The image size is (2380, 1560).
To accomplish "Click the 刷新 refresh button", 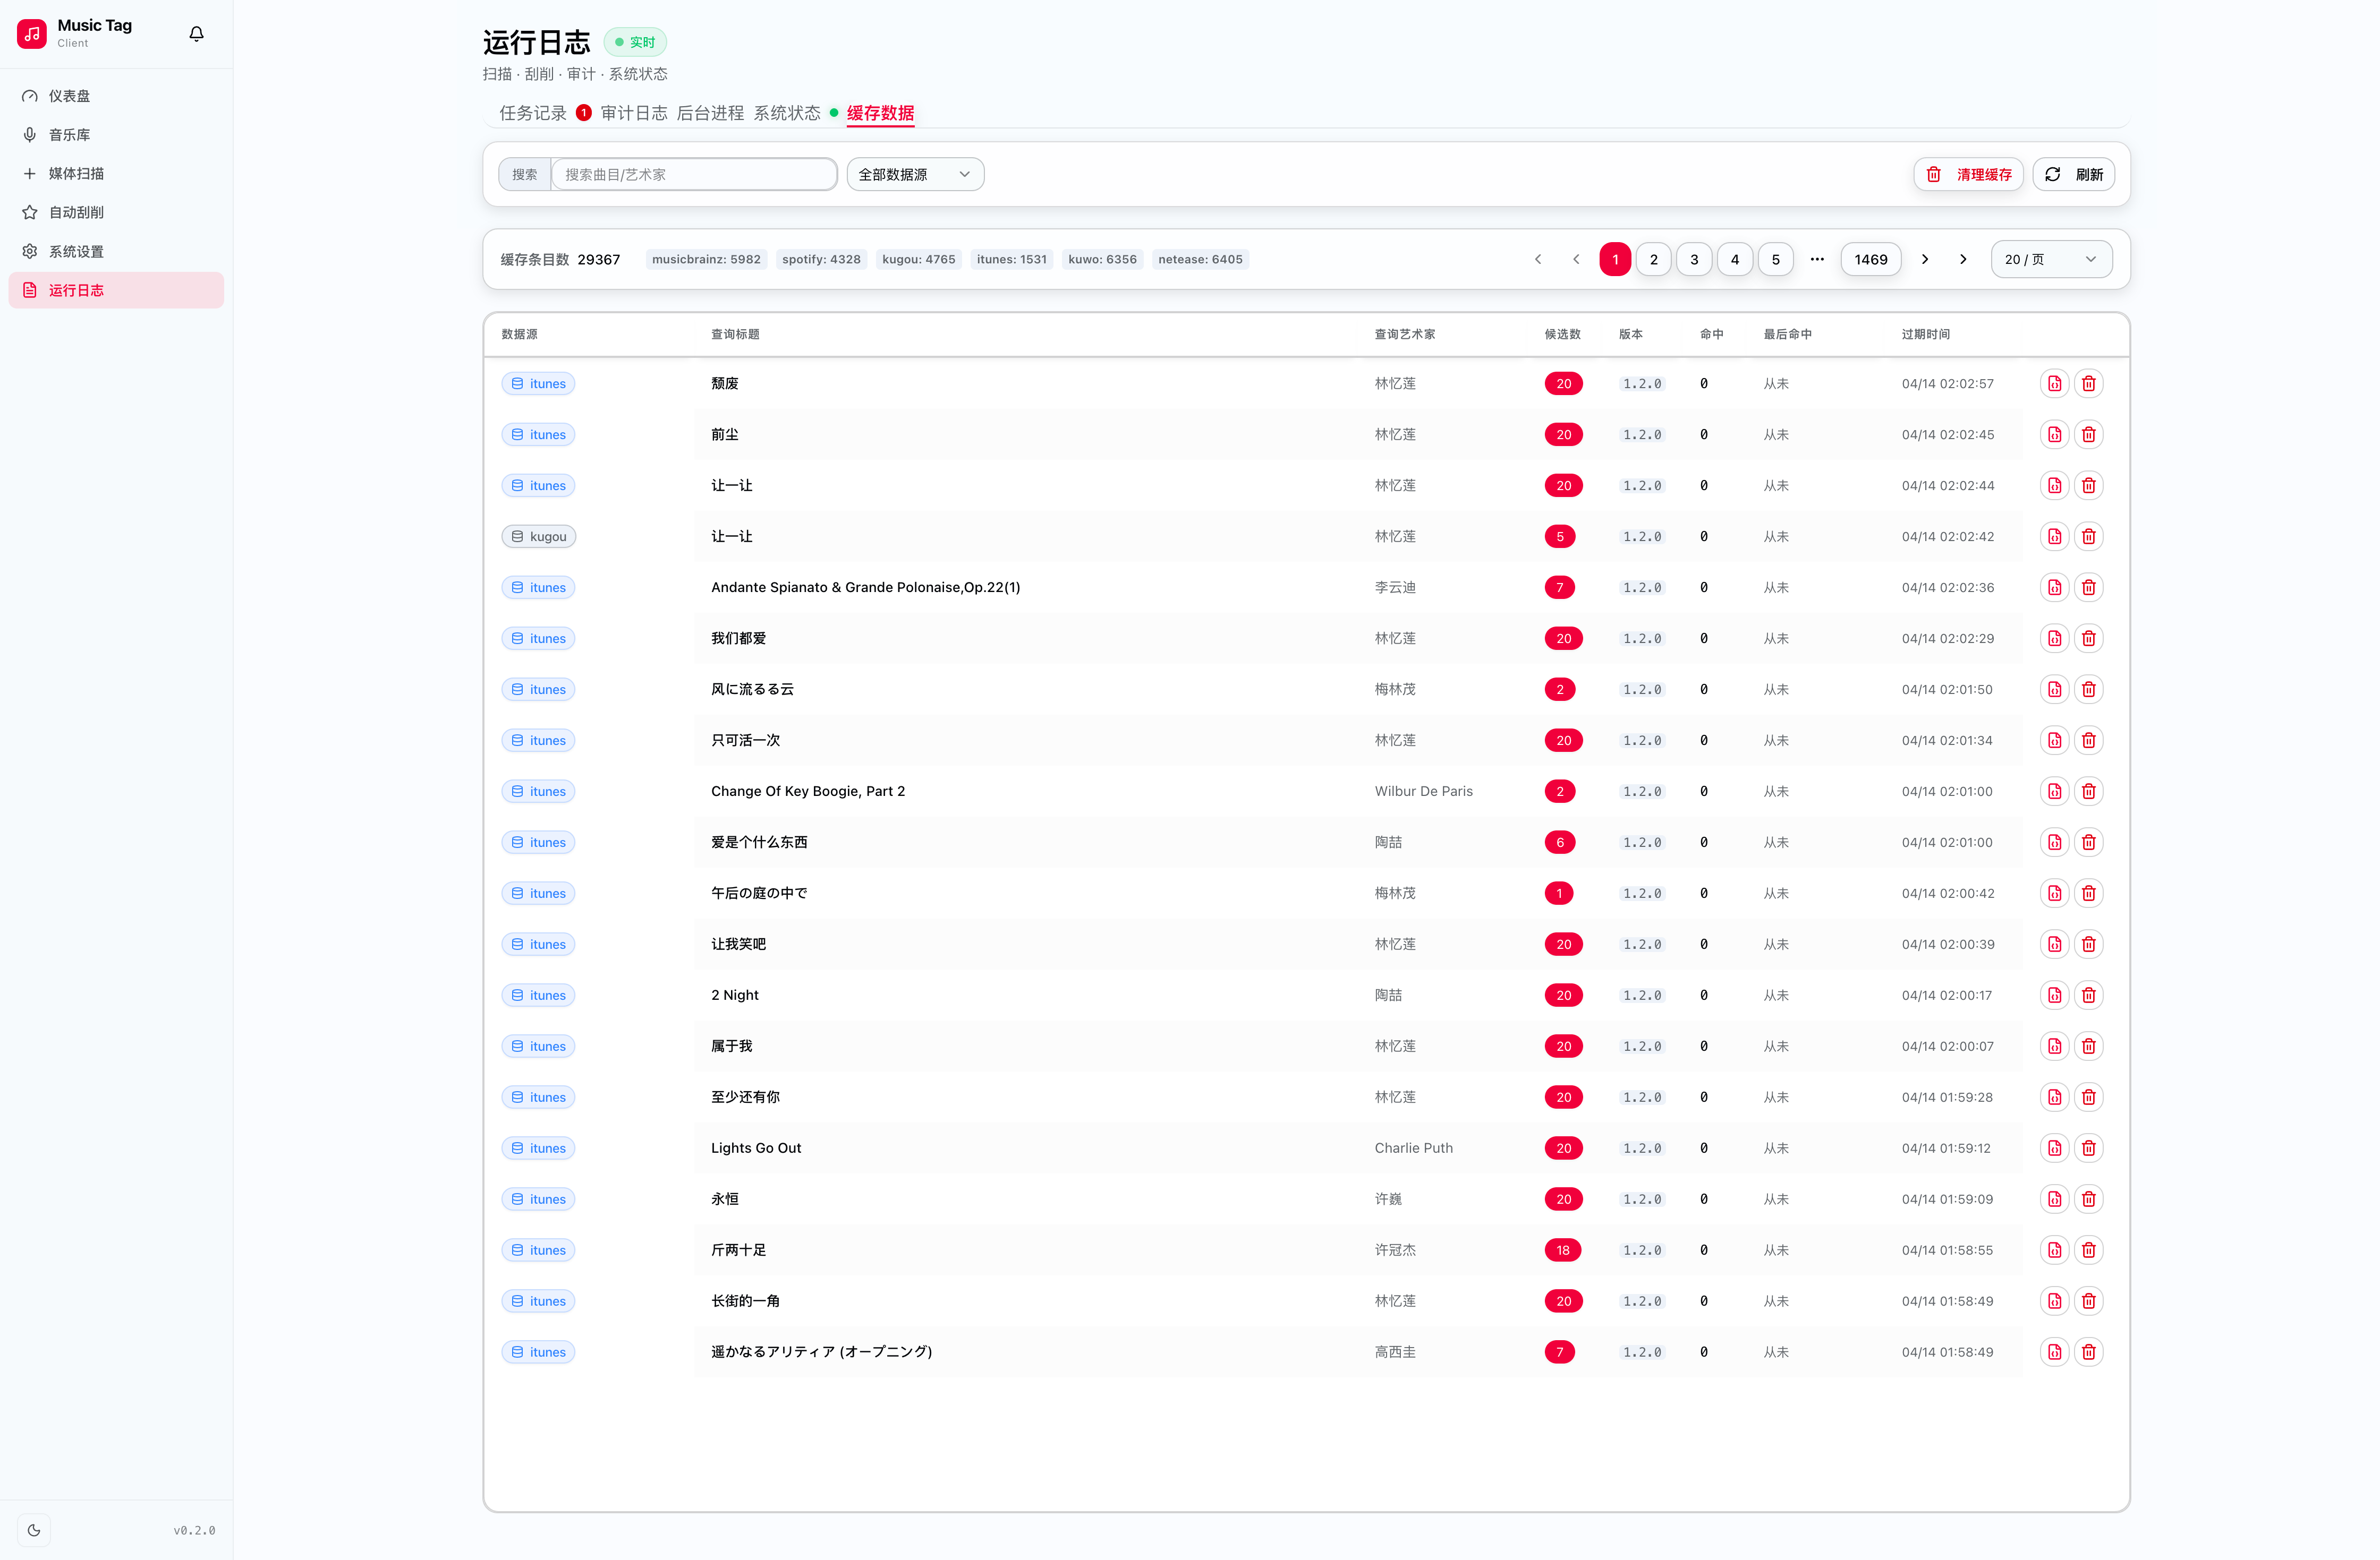I will 2074,175.
